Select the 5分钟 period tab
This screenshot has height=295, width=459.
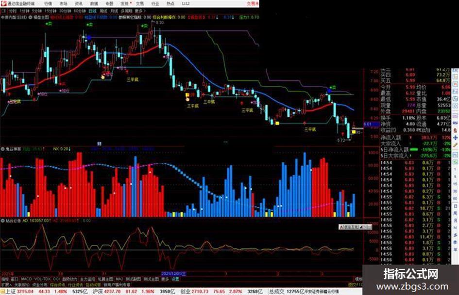click(x=37, y=11)
